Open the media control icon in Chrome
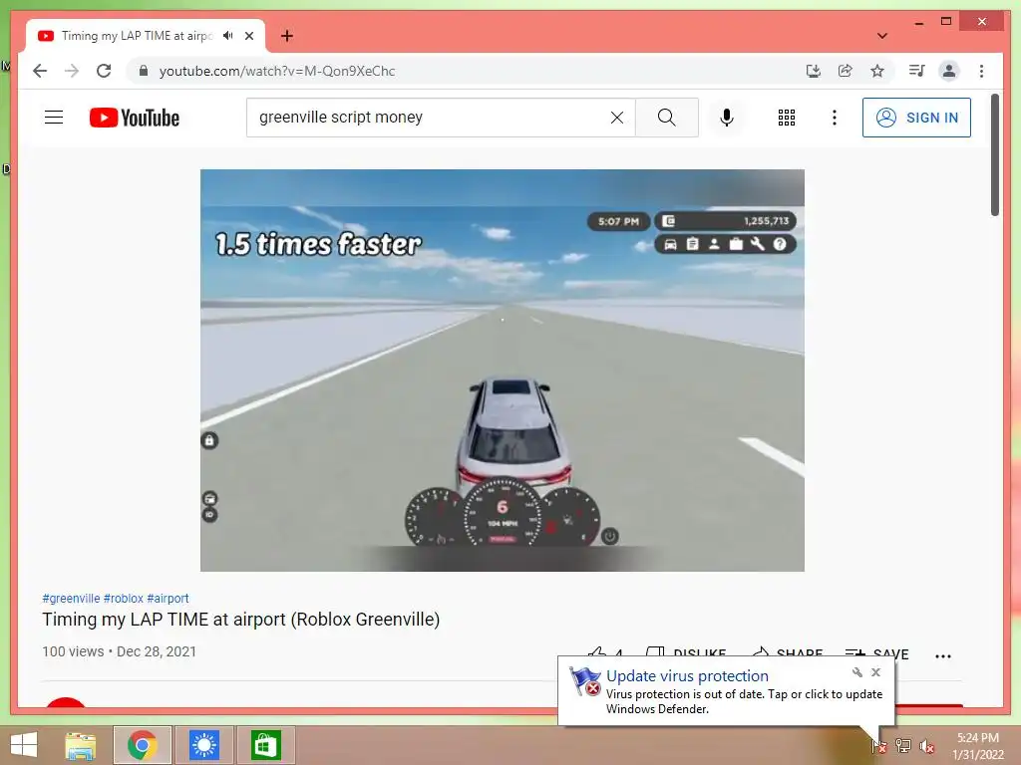Image resolution: width=1021 pixels, height=765 pixels. 917,71
